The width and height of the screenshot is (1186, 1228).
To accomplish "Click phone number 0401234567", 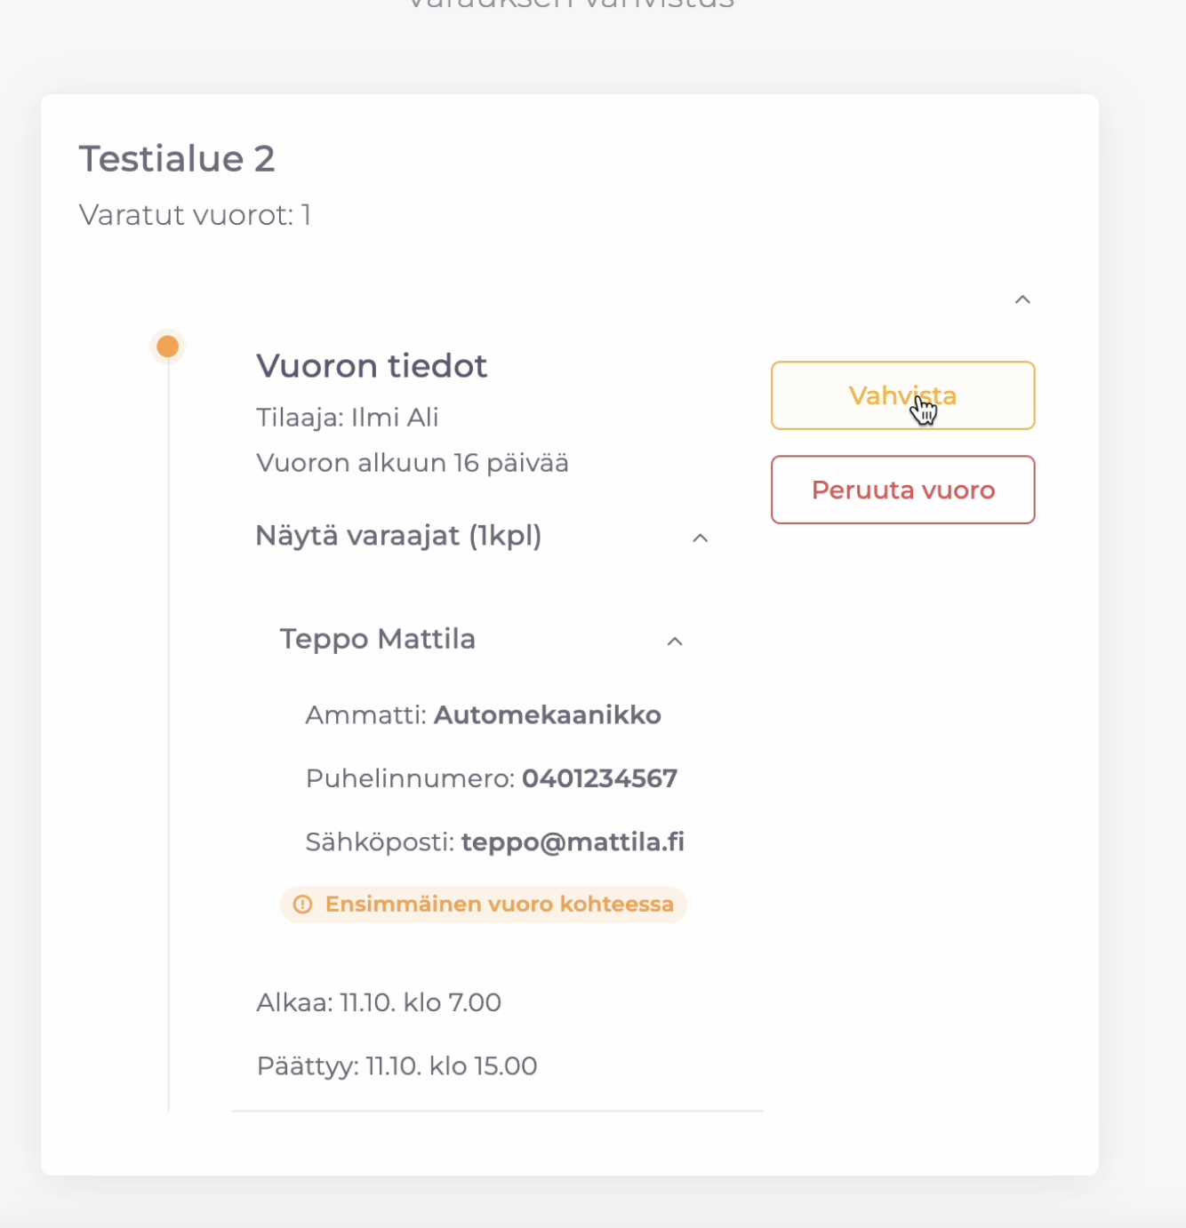I will pyautogui.click(x=599, y=778).
